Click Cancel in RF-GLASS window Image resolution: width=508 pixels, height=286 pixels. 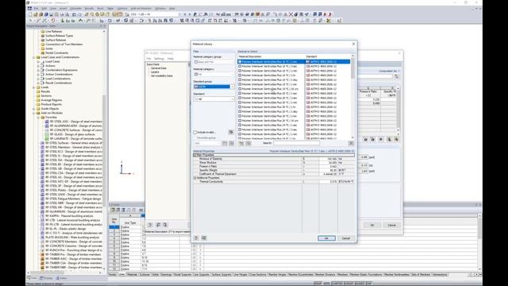(391, 225)
